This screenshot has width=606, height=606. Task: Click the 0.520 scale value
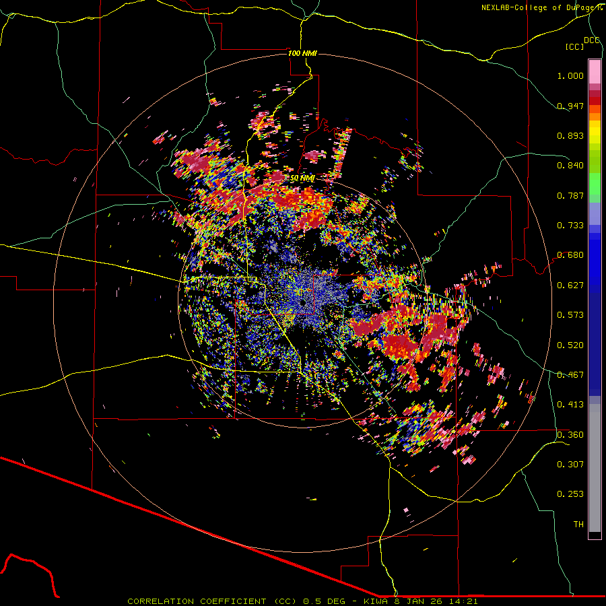(570, 345)
